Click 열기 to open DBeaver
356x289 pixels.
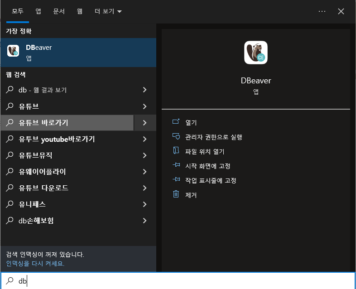pos(191,123)
